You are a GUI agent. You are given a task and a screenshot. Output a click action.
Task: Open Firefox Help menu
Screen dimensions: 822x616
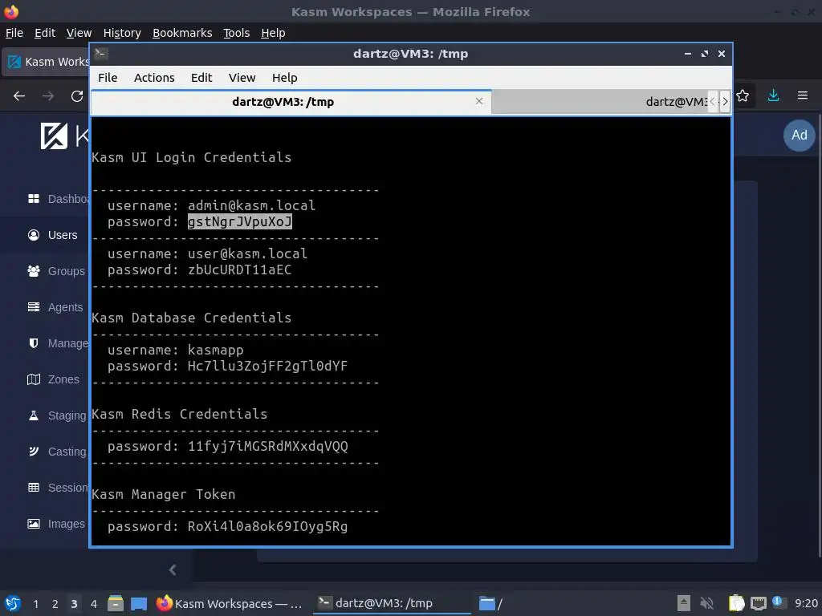(x=273, y=33)
